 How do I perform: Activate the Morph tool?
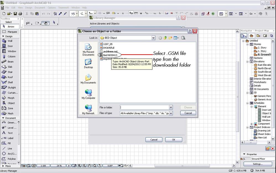(x=10, y=98)
